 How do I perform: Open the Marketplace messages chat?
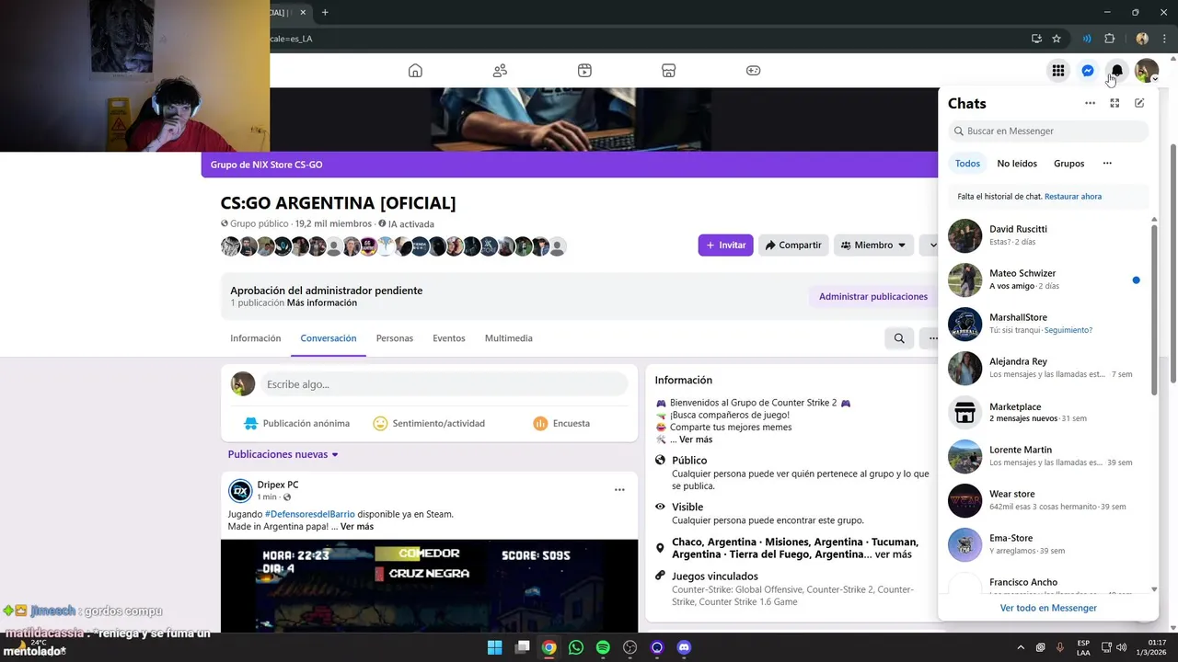1048,412
